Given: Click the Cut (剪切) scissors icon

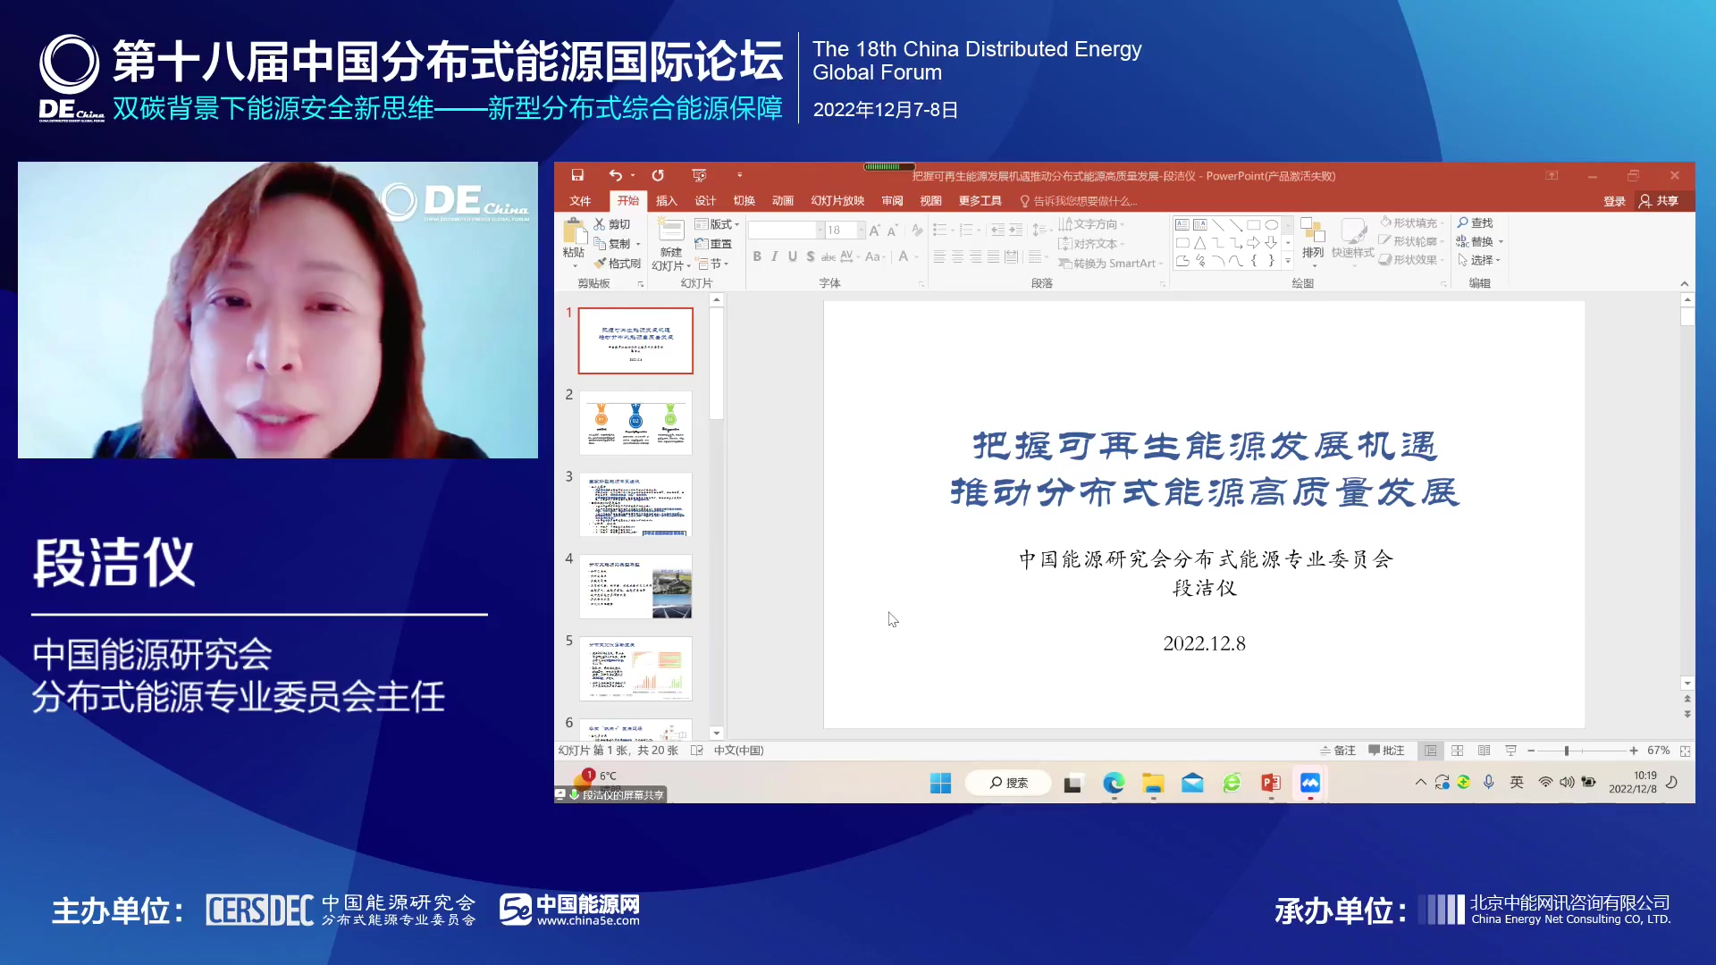Looking at the screenshot, I should click(600, 224).
